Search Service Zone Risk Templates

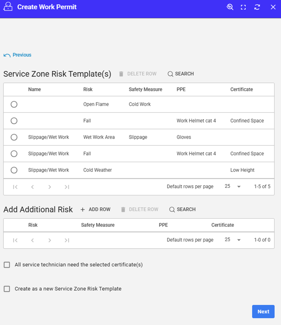click(181, 74)
